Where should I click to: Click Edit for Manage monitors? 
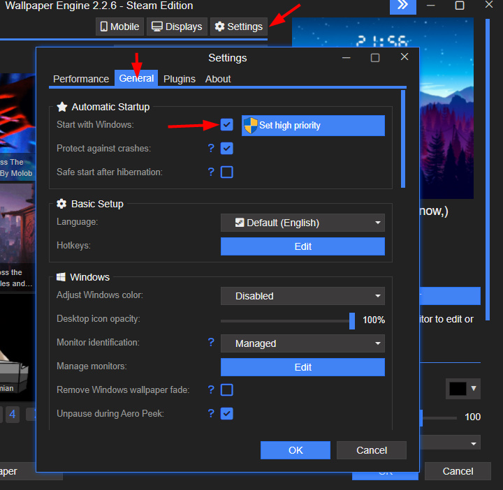(302, 367)
